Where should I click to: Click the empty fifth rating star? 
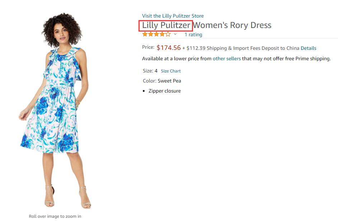(168, 34)
